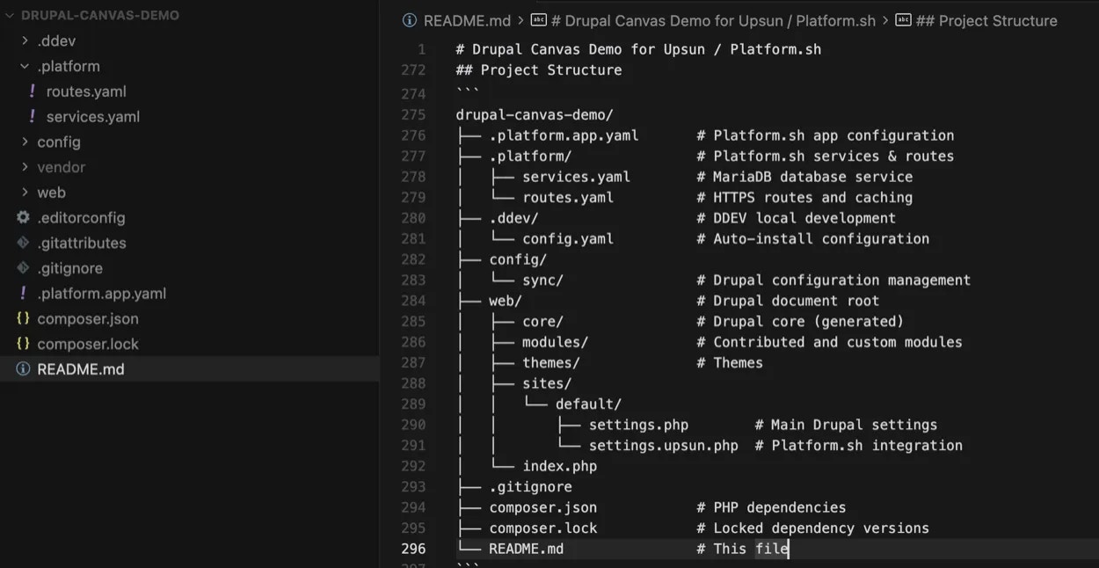Click the Drupal Canvas Demo heading breadcrumb
This screenshot has height=568, width=1099.
(714, 20)
